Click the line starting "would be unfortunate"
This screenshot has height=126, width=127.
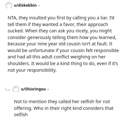coord(63,50)
